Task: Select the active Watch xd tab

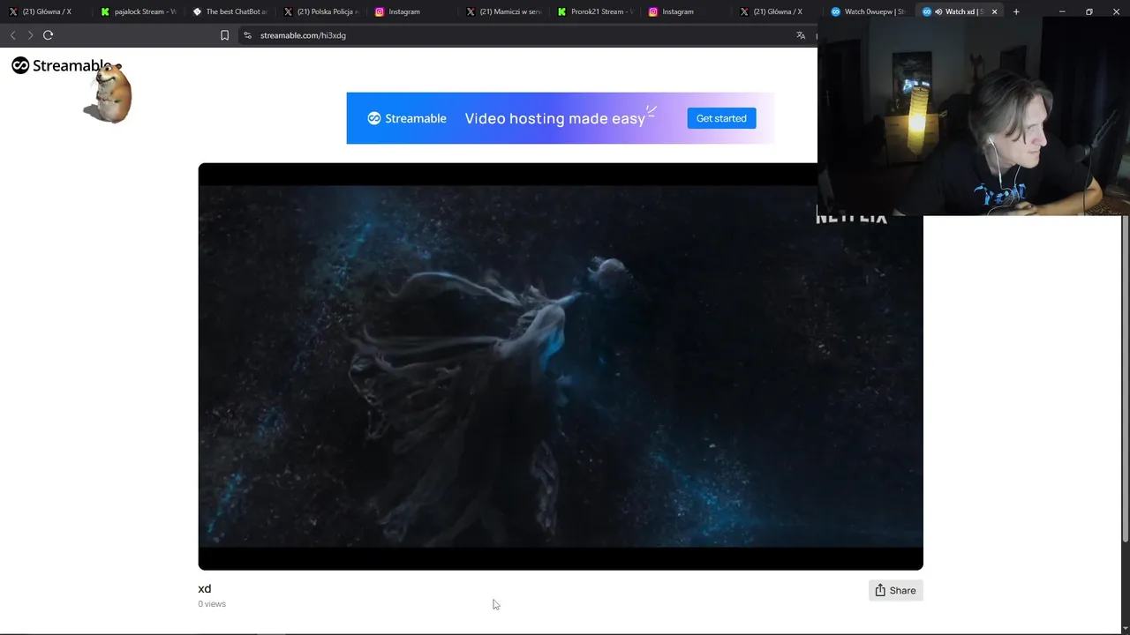Action: tap(955, 11)
